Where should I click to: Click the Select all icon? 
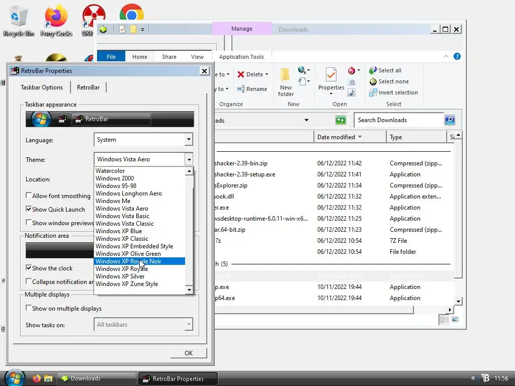tap(373, 70)
